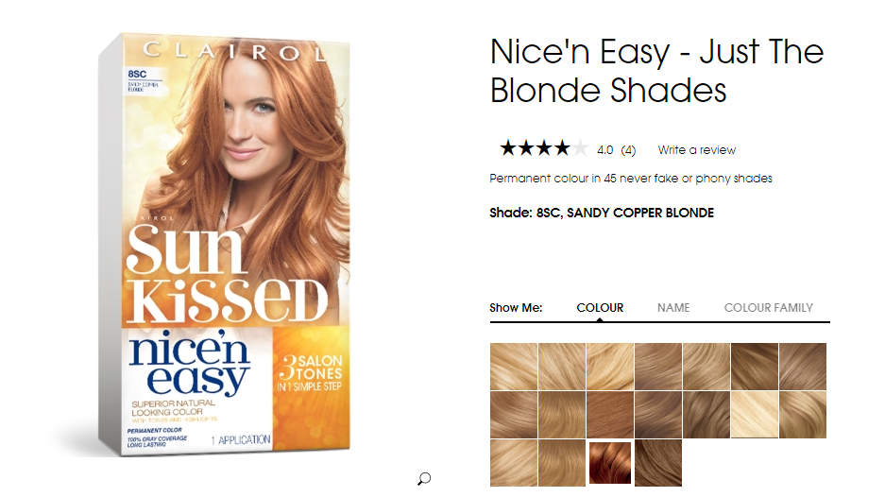Click the magnifier zoom icon below the product image
Image resolution: width=885 pixels, height=497 pixels.
[424, 479]
